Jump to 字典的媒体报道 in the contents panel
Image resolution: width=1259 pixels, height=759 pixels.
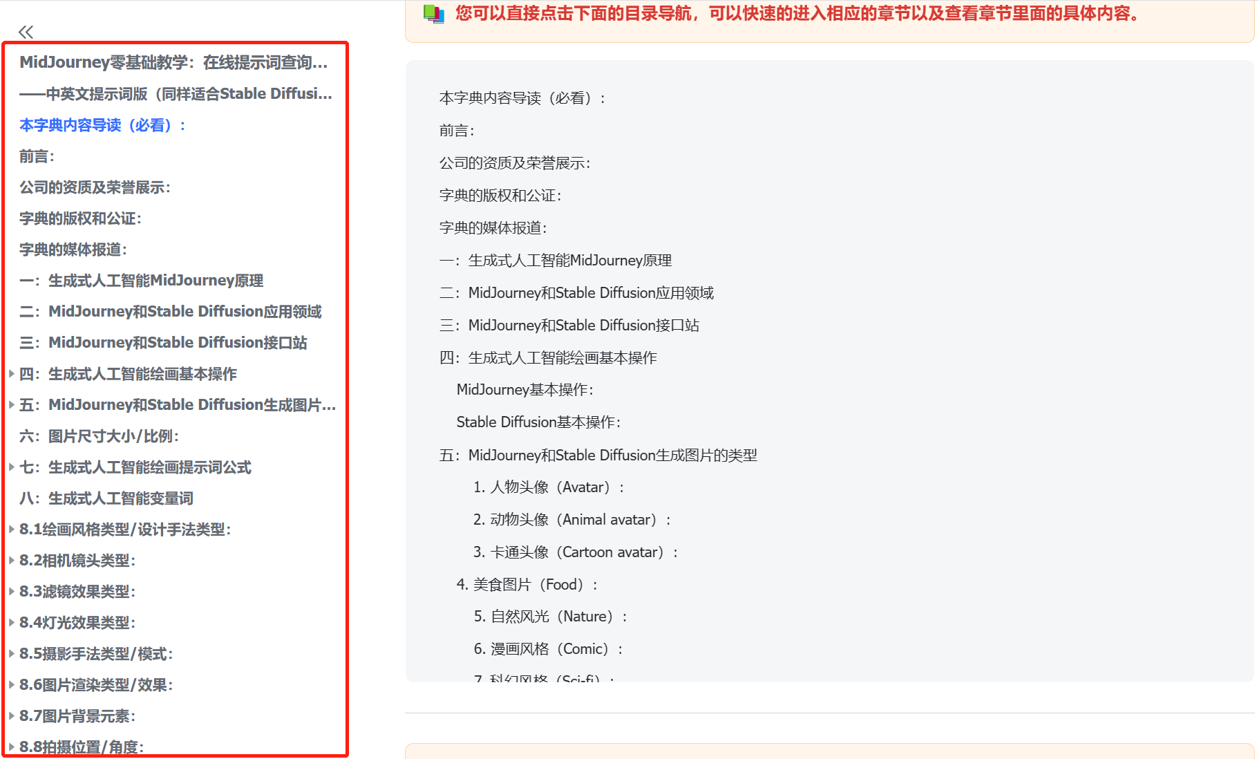pos(493,228)
